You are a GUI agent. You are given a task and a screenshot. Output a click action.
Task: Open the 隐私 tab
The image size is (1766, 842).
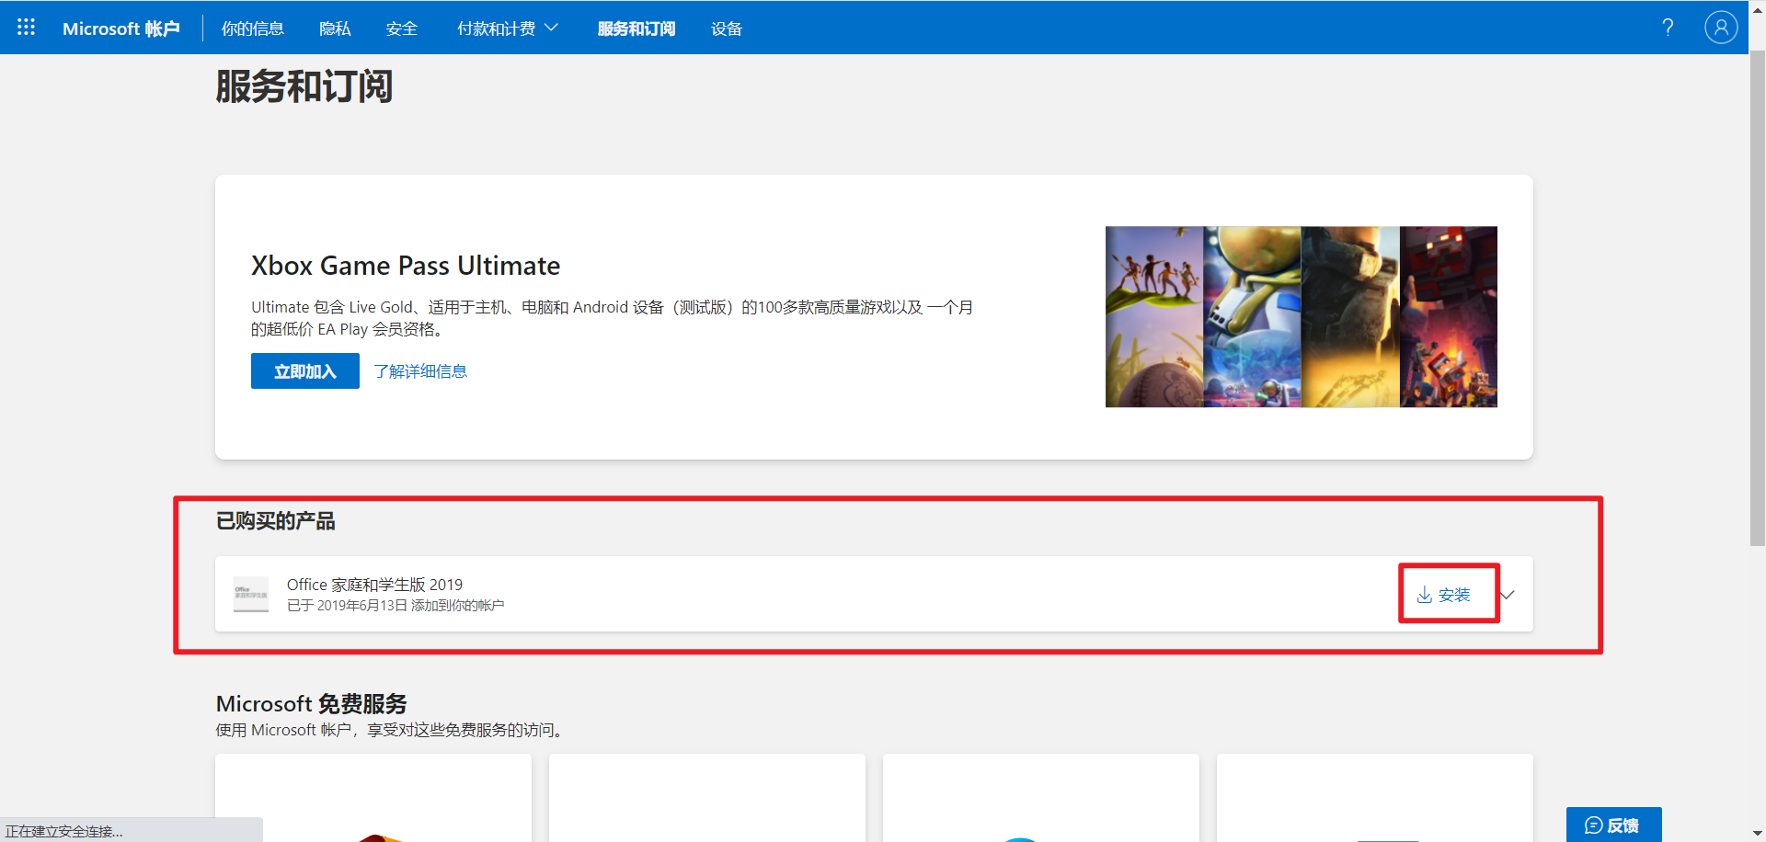(x=335, y=28)
